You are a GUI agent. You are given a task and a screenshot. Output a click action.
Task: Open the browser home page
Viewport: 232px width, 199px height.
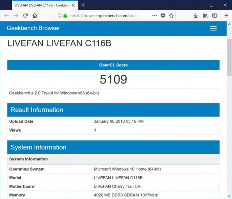pos(35,15)
